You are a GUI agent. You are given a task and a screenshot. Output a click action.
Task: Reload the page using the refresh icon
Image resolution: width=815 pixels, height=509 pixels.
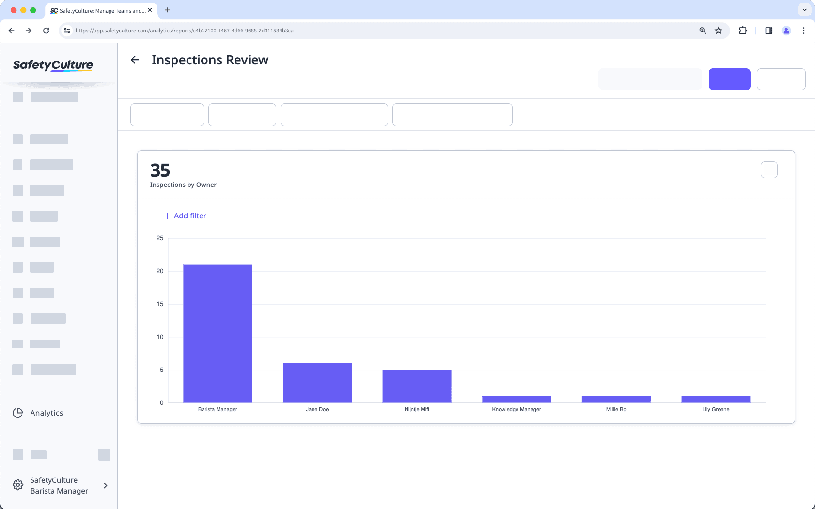(46, 30)
